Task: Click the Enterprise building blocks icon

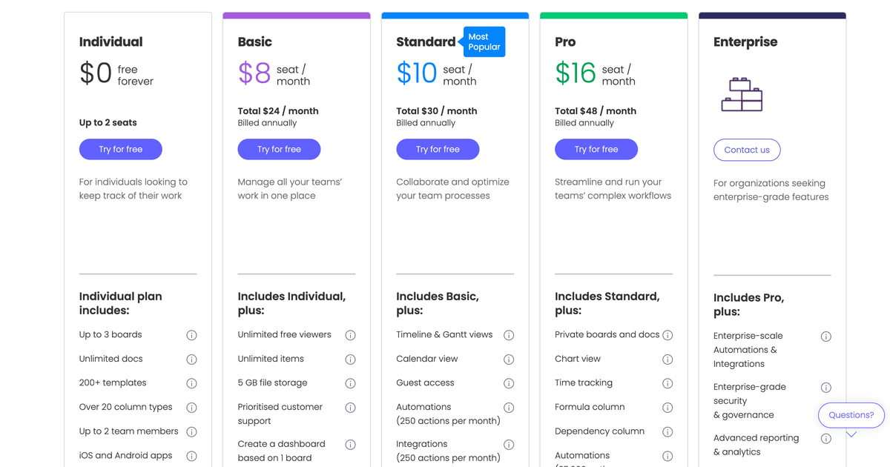Action: [742, 94]
